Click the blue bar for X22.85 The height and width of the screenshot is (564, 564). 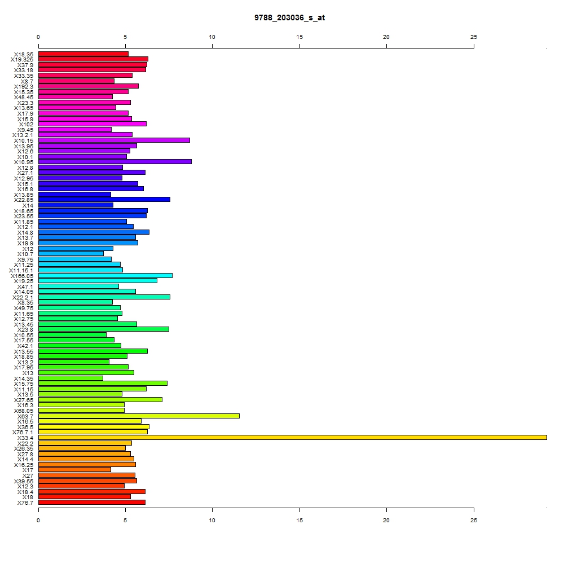[x=104, y=199]
